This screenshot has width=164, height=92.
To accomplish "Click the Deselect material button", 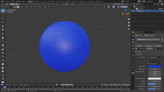I will [158, 46].
